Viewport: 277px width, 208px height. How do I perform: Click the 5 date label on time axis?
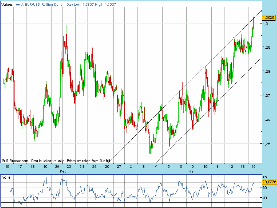pyautogui.click(x=169, y=166)
